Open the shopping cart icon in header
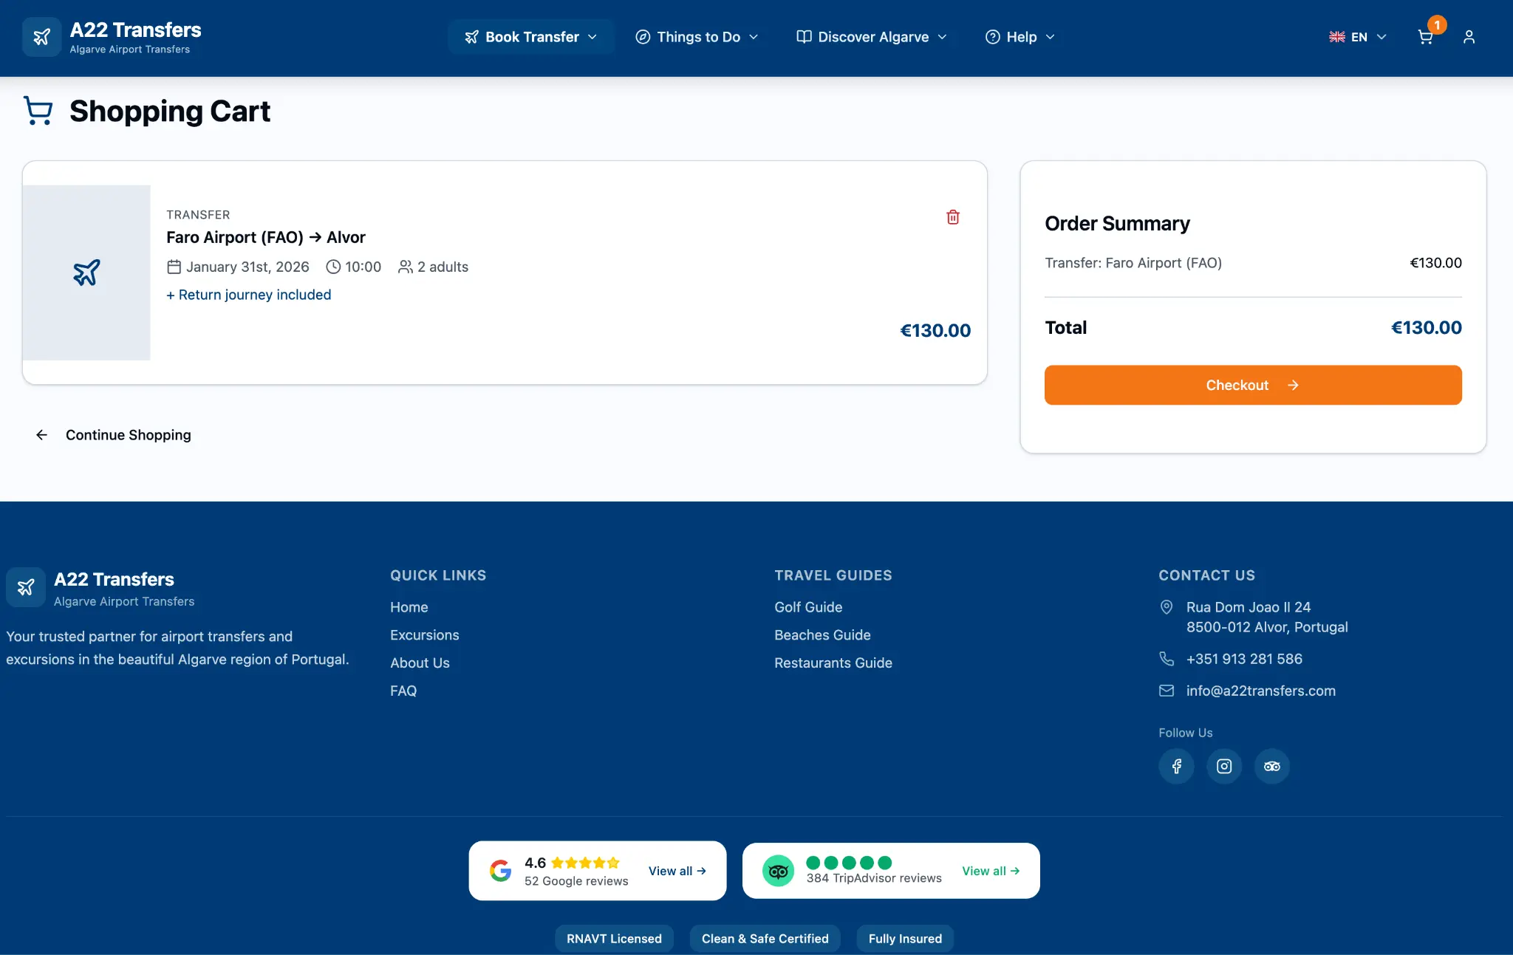 (1426, 36)
